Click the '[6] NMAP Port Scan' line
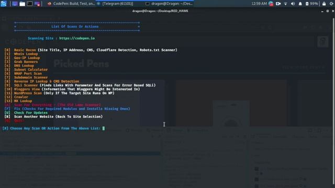This screenshot has width=335, height=188. [23, 74]
